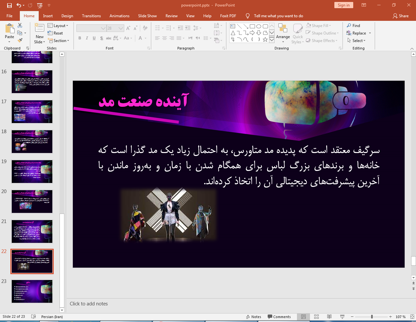The height and width of the screenshot is (322, 416).
Task: Open the Transitions tab
Action: tap(91, 16)
